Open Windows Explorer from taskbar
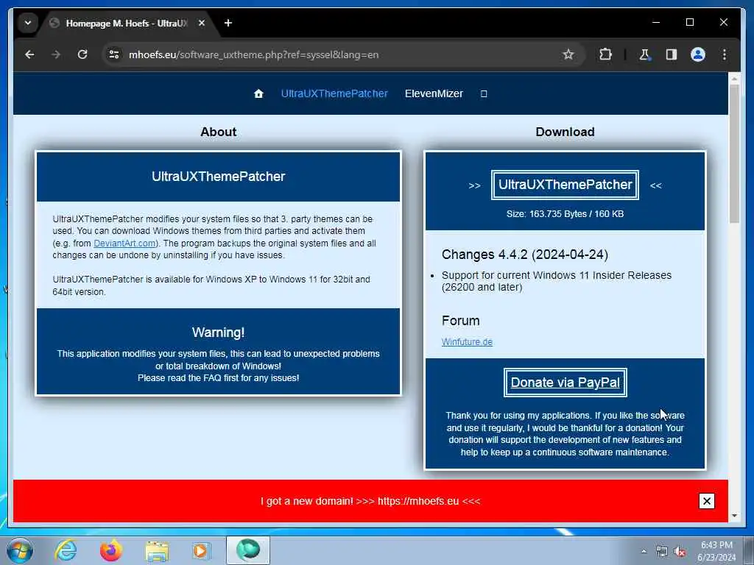 point(157,551)
